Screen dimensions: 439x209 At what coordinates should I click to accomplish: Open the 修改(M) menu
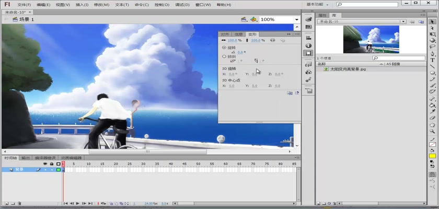pyautogui.click(x=101, y=5)
